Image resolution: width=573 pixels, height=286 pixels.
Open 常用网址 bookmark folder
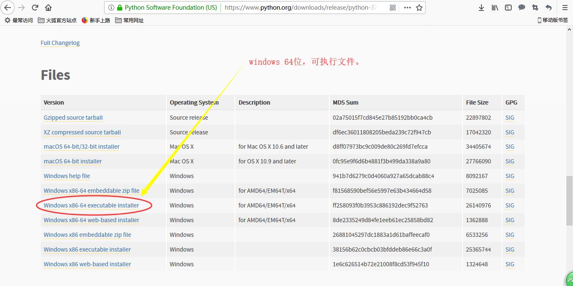[129, 20]
